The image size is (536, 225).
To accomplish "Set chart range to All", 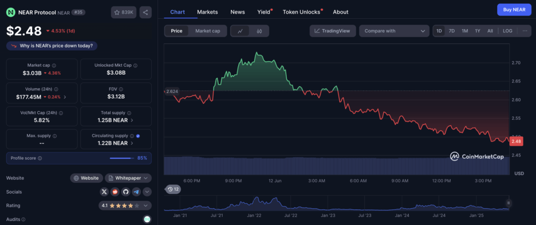I will 490,31.
